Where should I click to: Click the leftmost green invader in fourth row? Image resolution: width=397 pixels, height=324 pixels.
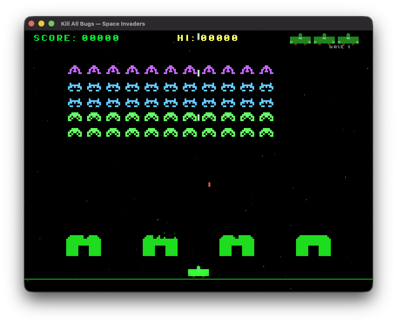tap(75, 117)
